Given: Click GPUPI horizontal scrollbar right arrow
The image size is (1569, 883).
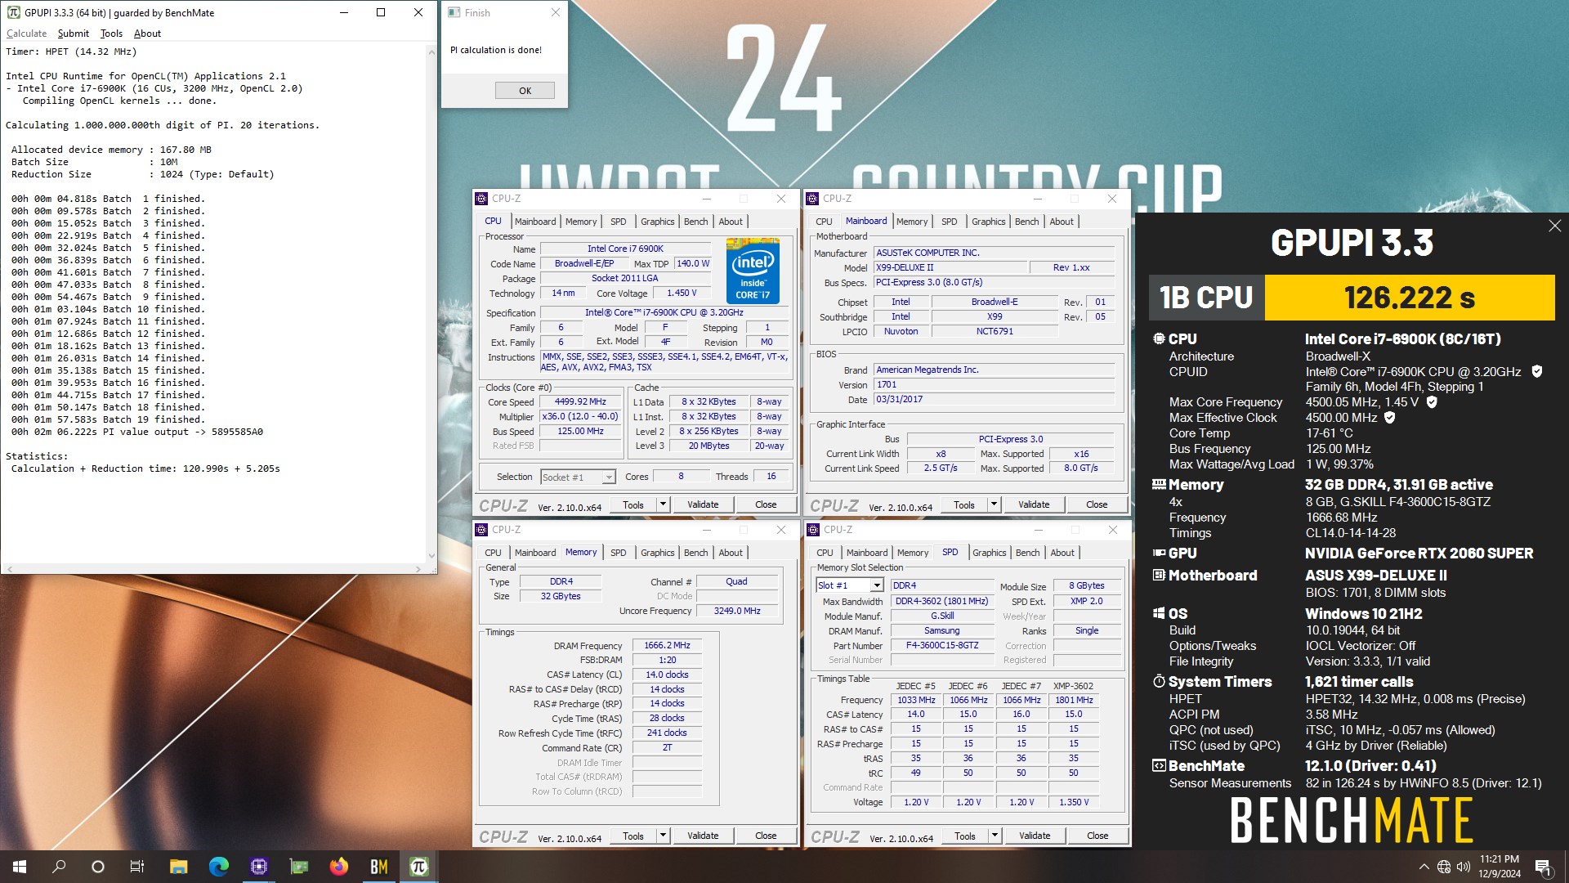Looking at the screenshot, I should coord(418,568).
